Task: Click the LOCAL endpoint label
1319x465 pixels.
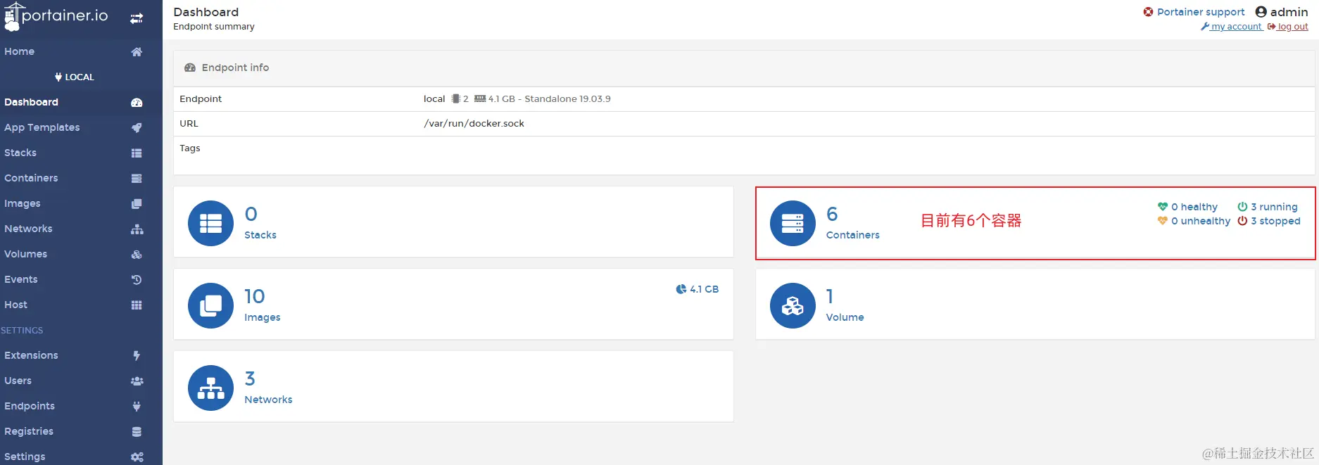Action: [x=75, y=77]
